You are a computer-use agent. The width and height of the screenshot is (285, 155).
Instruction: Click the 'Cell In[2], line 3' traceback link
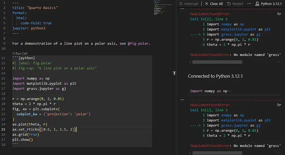(209, 19)
